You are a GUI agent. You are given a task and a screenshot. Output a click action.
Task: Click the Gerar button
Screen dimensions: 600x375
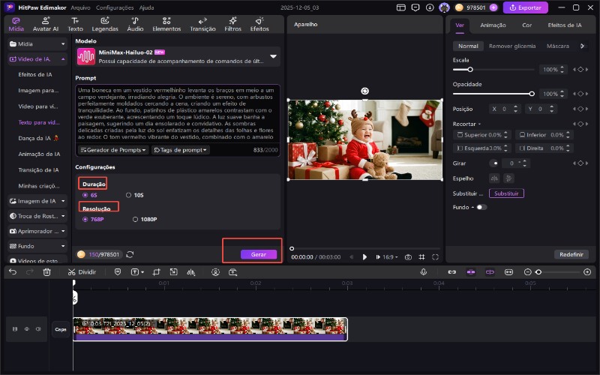[259, 254]
